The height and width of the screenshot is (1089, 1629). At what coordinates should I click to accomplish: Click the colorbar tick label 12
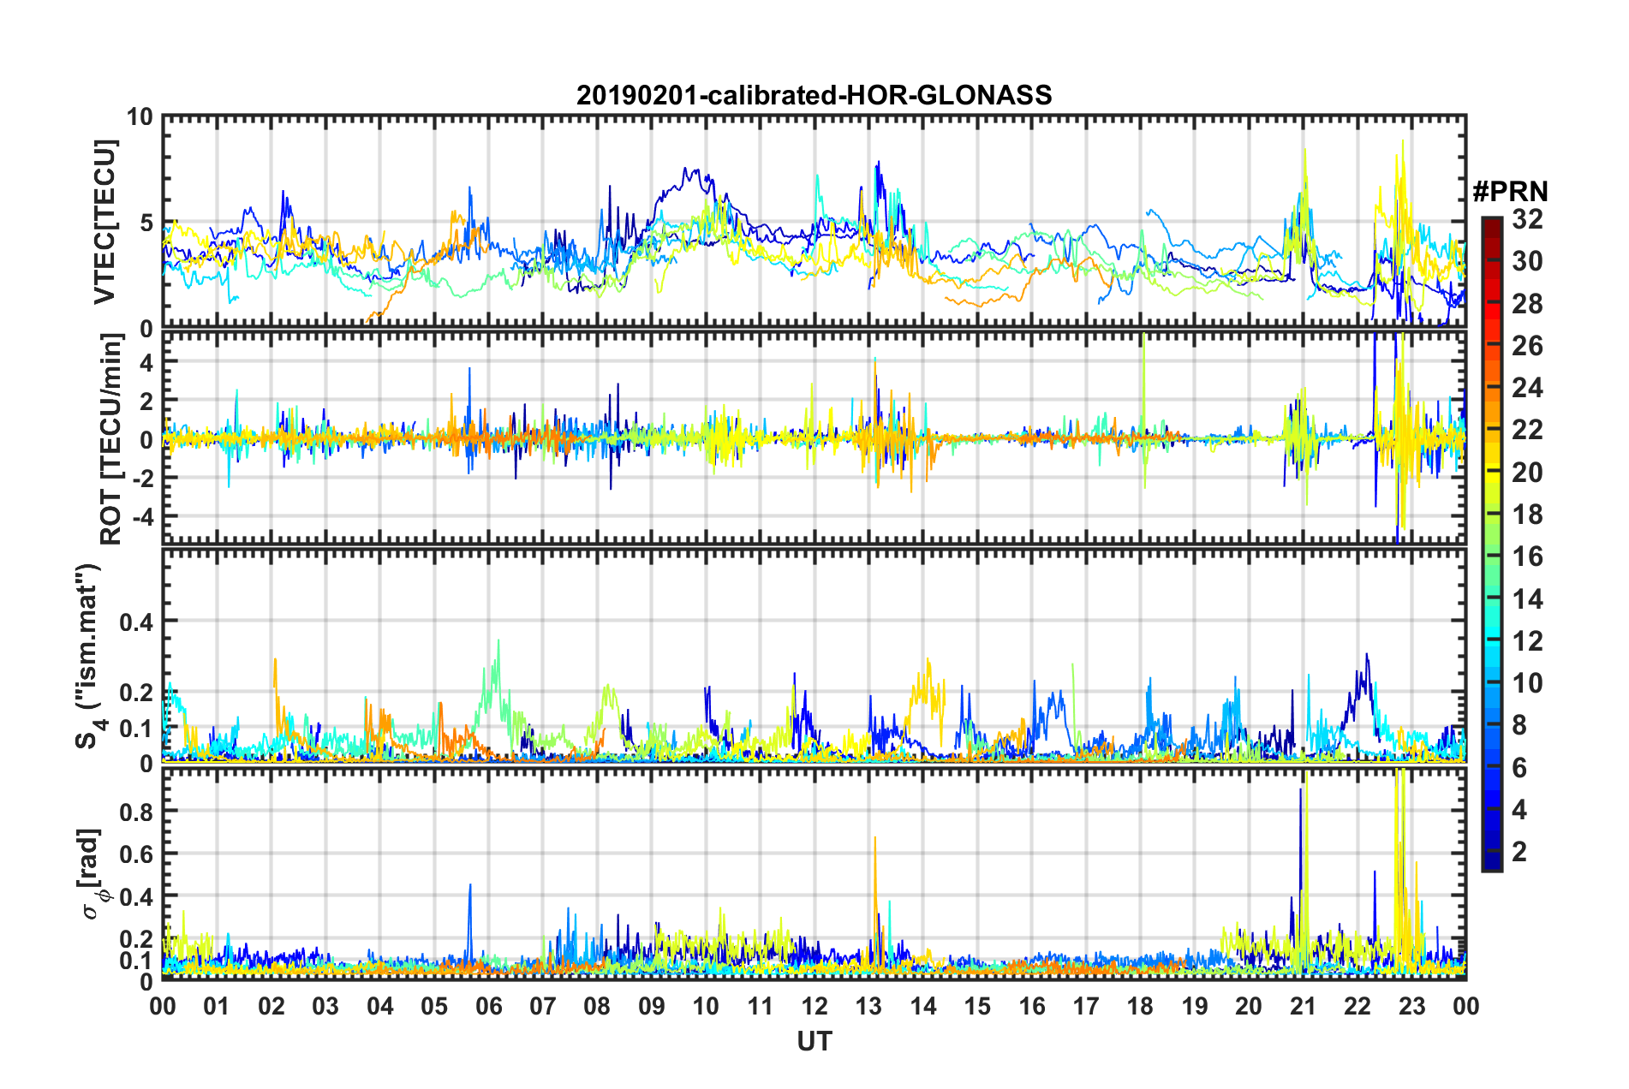pyautogui.click(x=1527, y=641)
